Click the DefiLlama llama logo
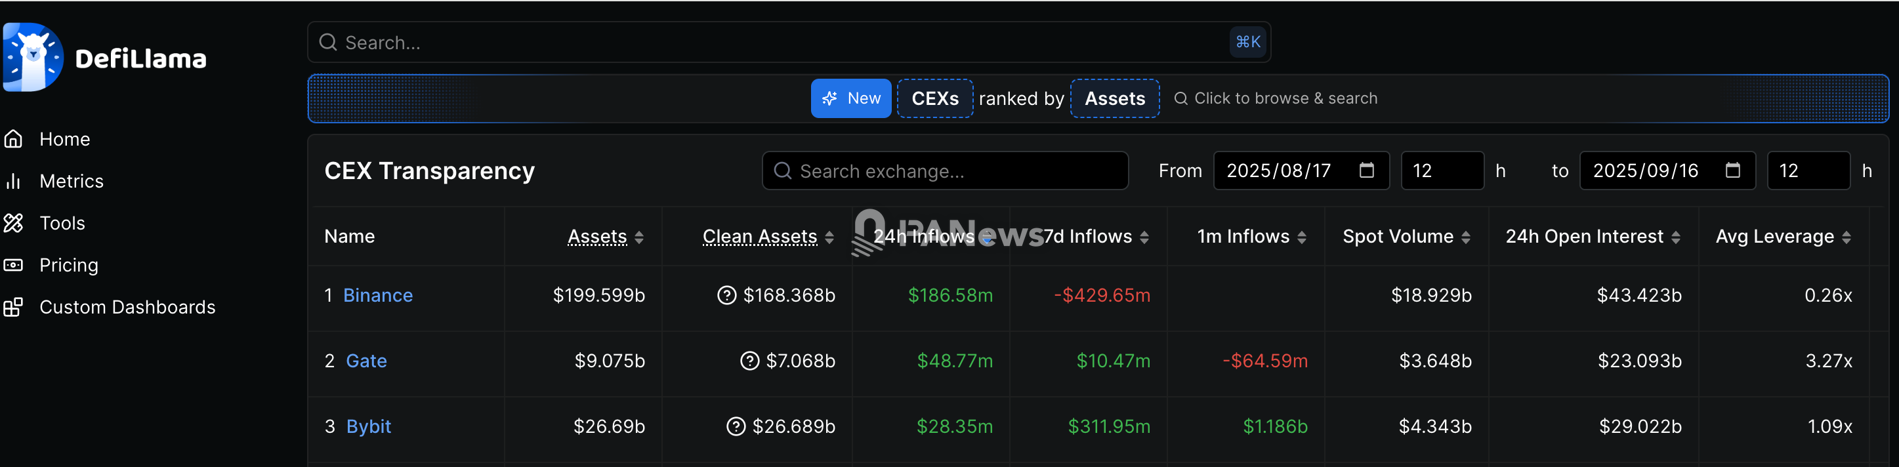The height and width of the screenshot is (467, 1899). pos(33,58)
